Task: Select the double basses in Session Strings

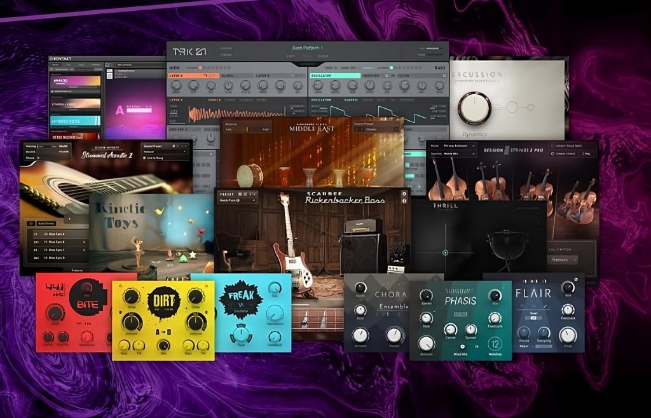Action: coord(448,179)
